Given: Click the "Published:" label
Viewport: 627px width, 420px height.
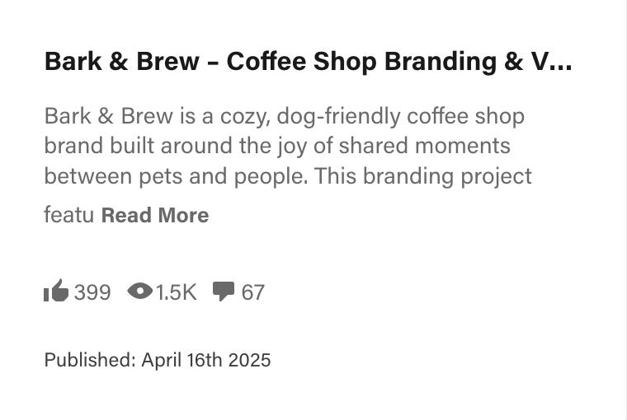Looking at the screenshot, I should [x=90, y=360].
